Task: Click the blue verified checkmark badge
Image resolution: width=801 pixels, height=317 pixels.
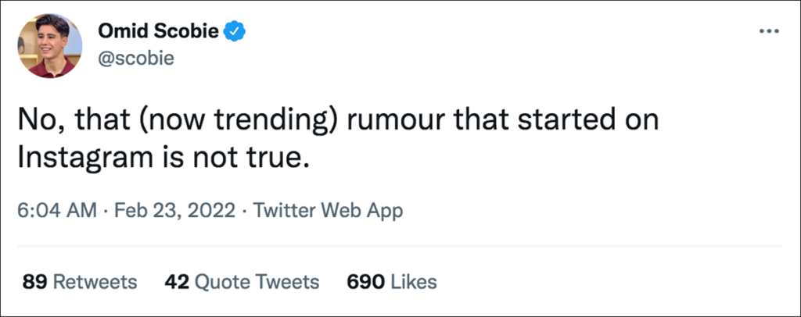Action: point(235,32)
